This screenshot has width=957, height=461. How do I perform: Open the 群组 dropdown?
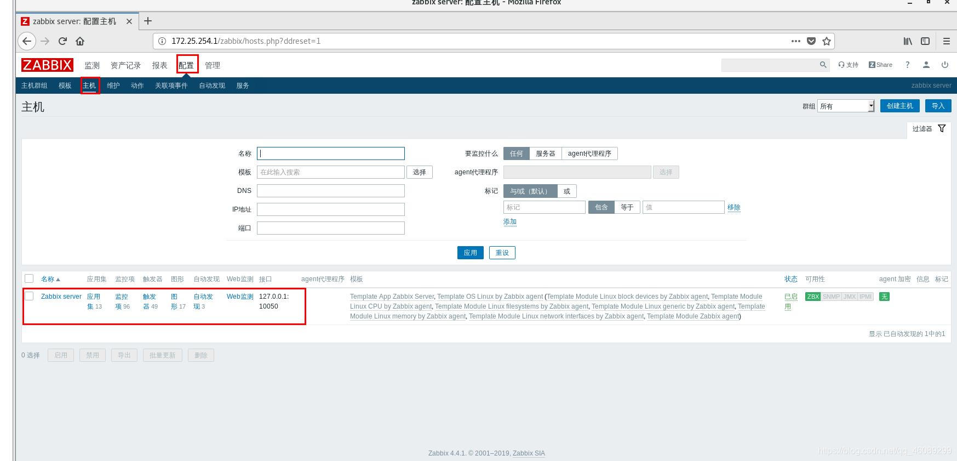[x=846, y=106]
